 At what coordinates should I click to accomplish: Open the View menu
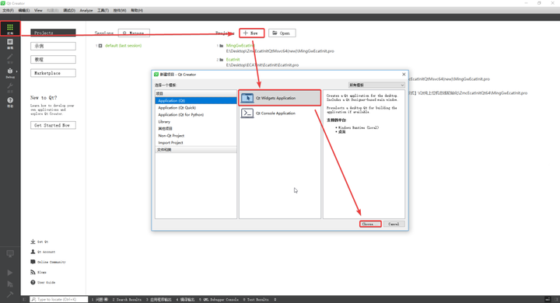tap(38, 10)
